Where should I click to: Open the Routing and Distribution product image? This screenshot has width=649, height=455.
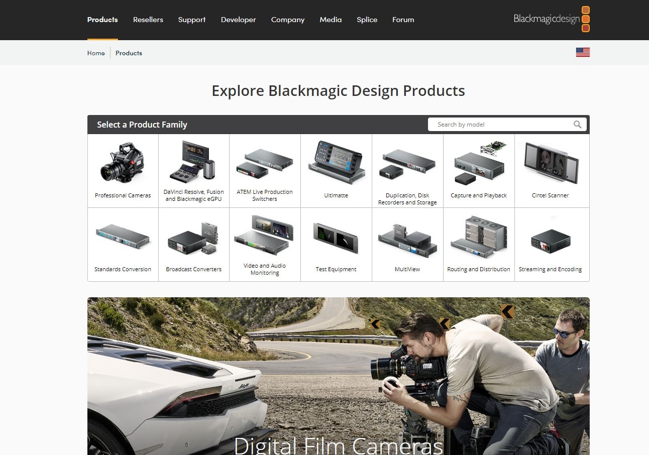tap(479, 237)
